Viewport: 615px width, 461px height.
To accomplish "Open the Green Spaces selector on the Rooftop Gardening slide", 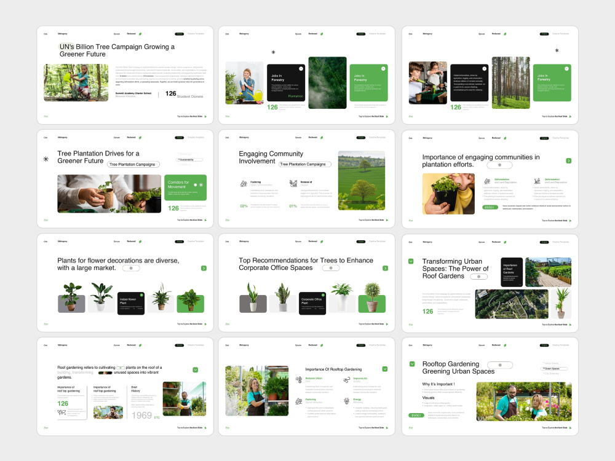I will click(x=554, y=368).
